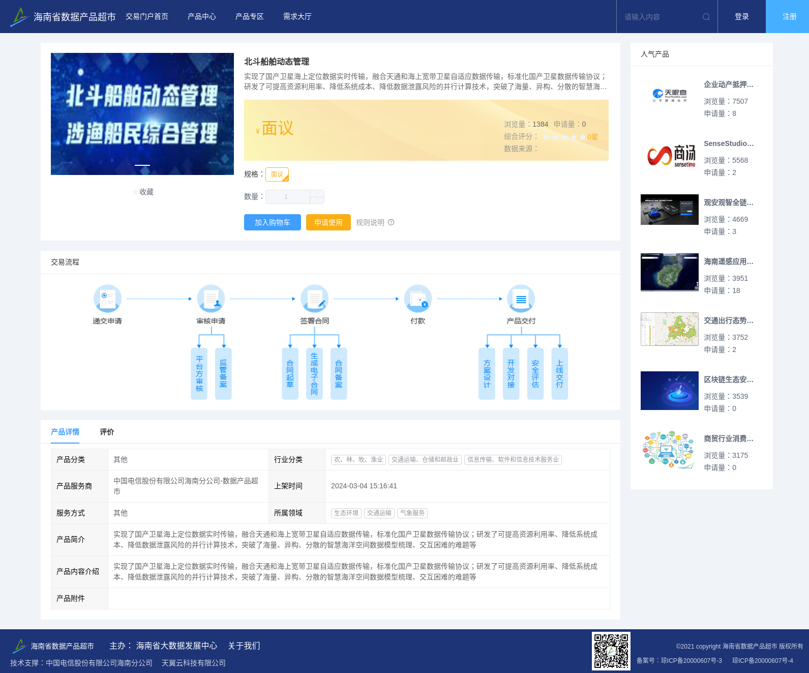
Task: Open 产品专区 in the navigation
Action: 250,17
